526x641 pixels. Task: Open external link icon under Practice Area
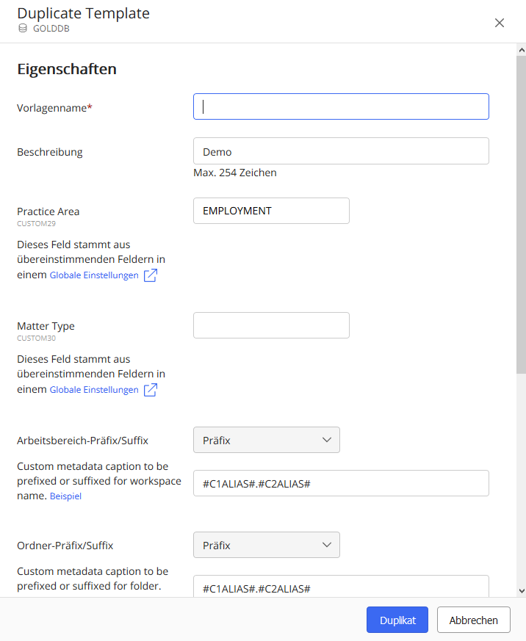(x=150, y=275)
